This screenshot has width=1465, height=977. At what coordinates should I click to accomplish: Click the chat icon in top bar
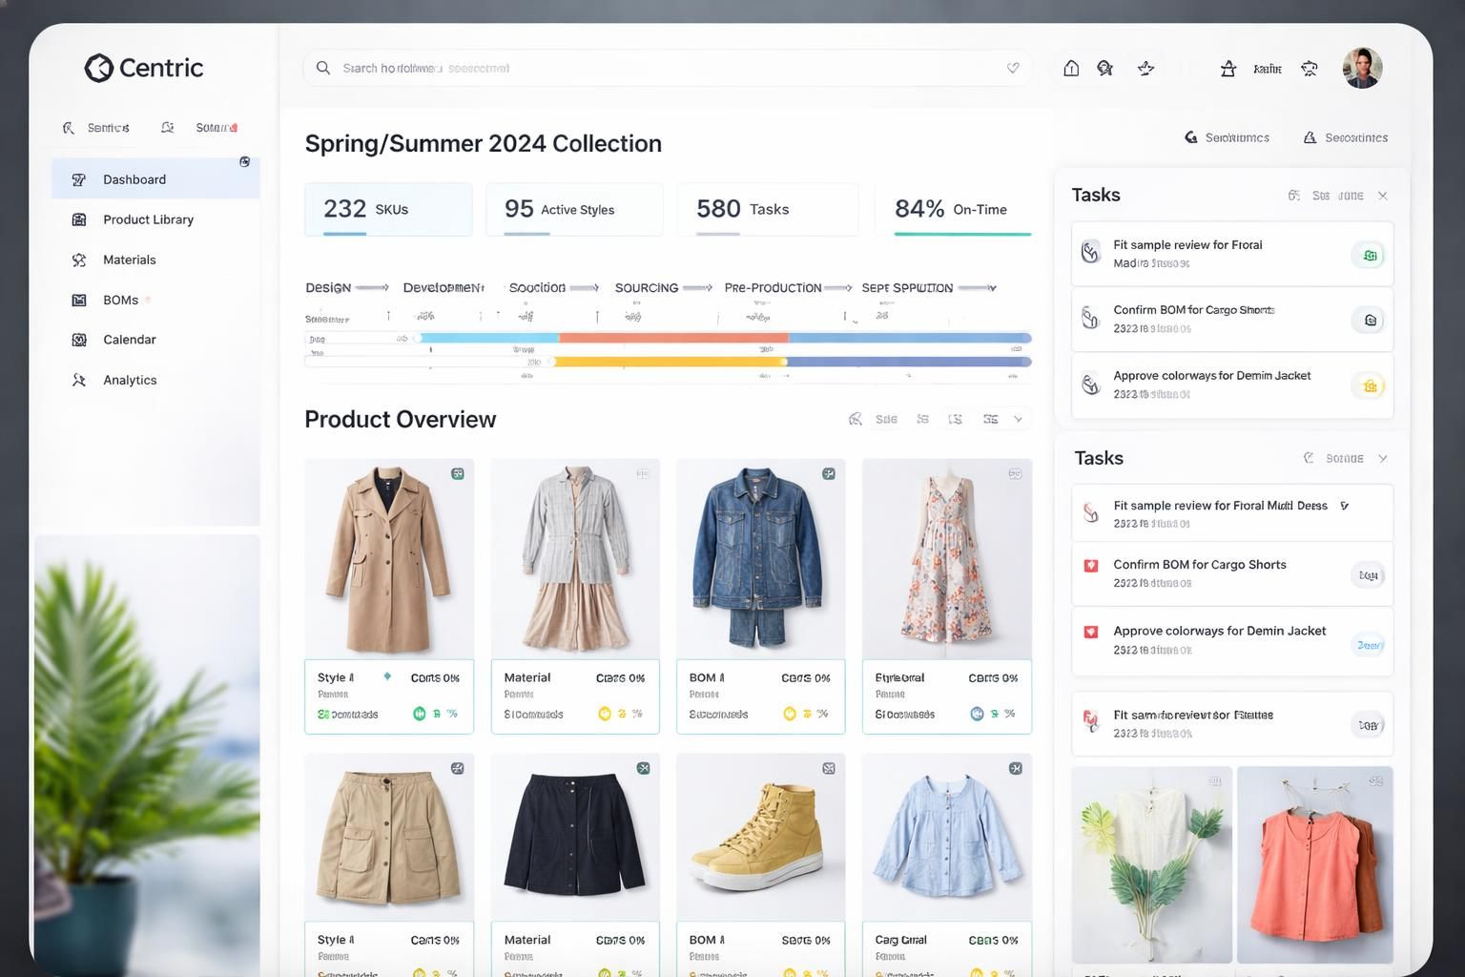pyautogui.click(x=1105, y=68)
